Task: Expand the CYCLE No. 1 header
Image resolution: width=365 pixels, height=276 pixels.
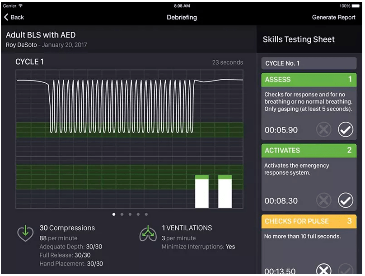Action: coord(309,63)
